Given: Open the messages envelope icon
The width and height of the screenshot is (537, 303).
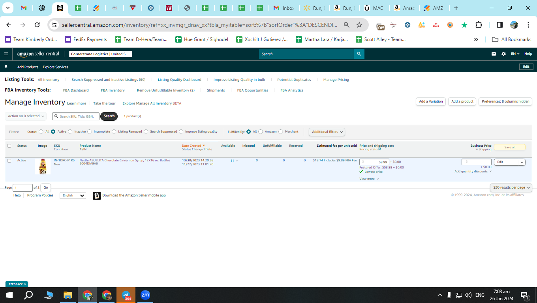Looking at the screenshot, I should [494, 54].
